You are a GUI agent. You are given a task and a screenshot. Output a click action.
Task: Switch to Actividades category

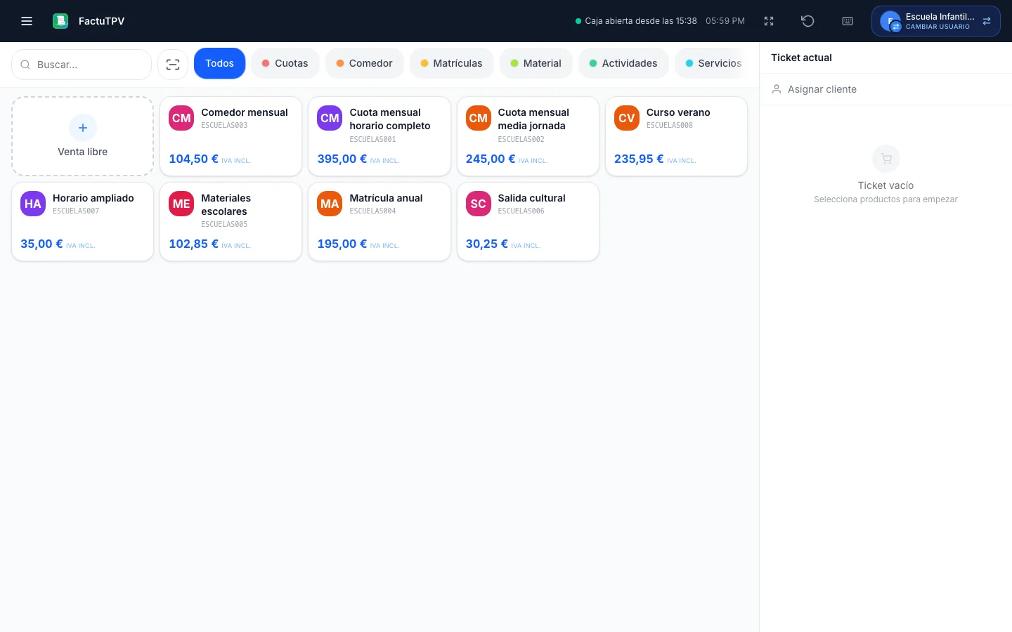click(x=623, y=63)
